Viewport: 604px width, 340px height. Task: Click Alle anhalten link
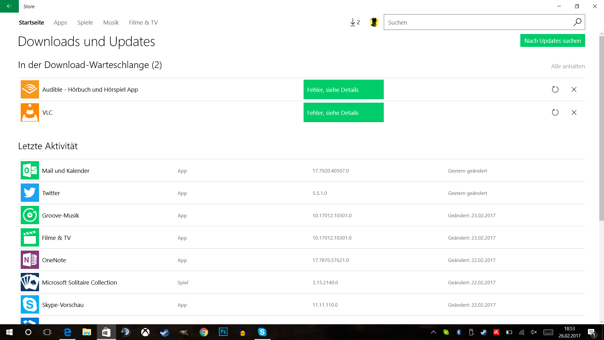(x=568, y=66)
